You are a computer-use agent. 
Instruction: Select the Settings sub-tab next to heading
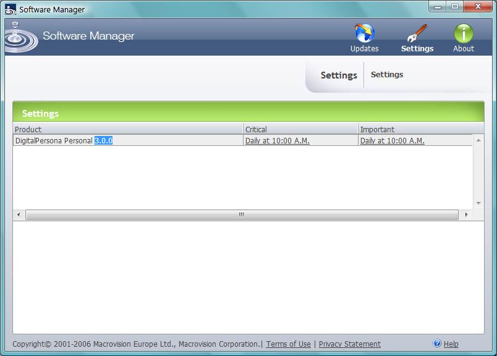[387, 75]
